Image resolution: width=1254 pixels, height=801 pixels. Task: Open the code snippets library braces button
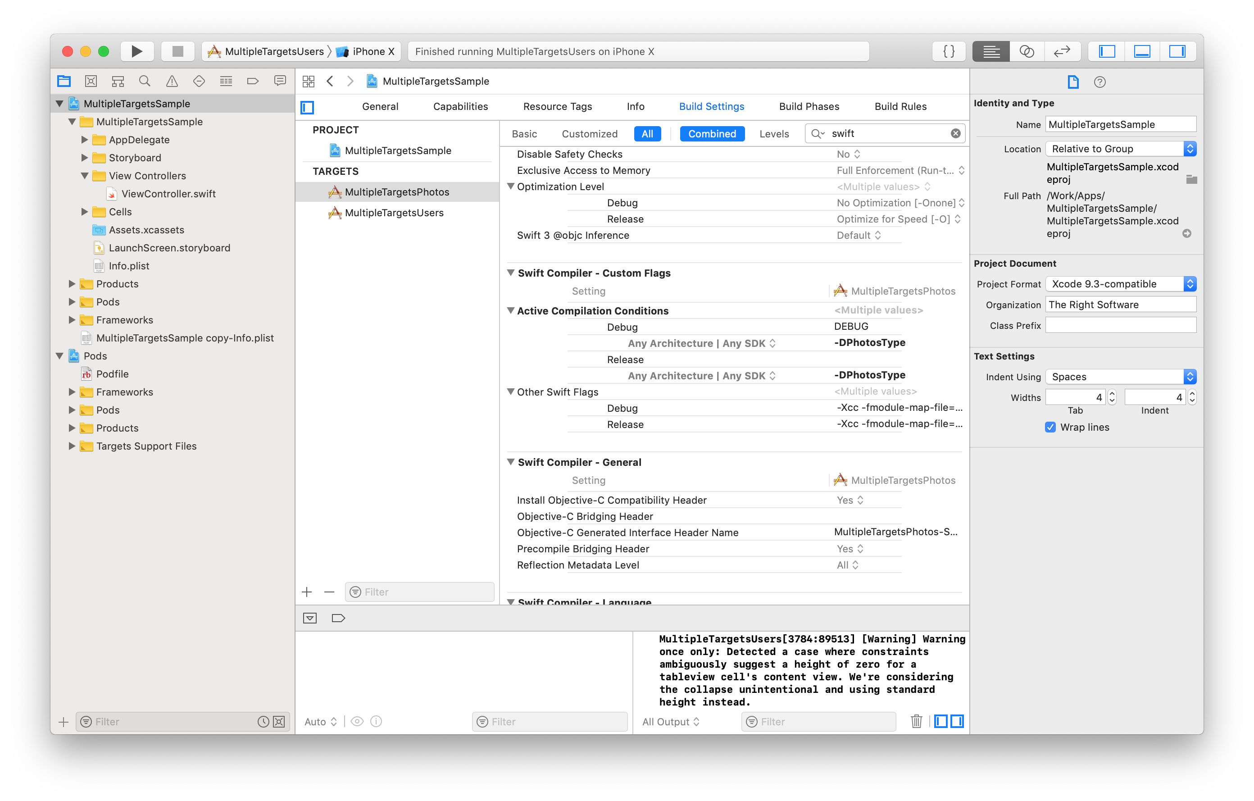(x=949, y=51)
